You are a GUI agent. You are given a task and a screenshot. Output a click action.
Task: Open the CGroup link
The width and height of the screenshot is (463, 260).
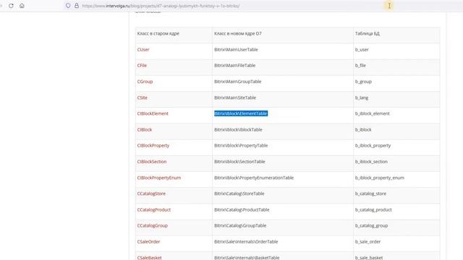145,82
